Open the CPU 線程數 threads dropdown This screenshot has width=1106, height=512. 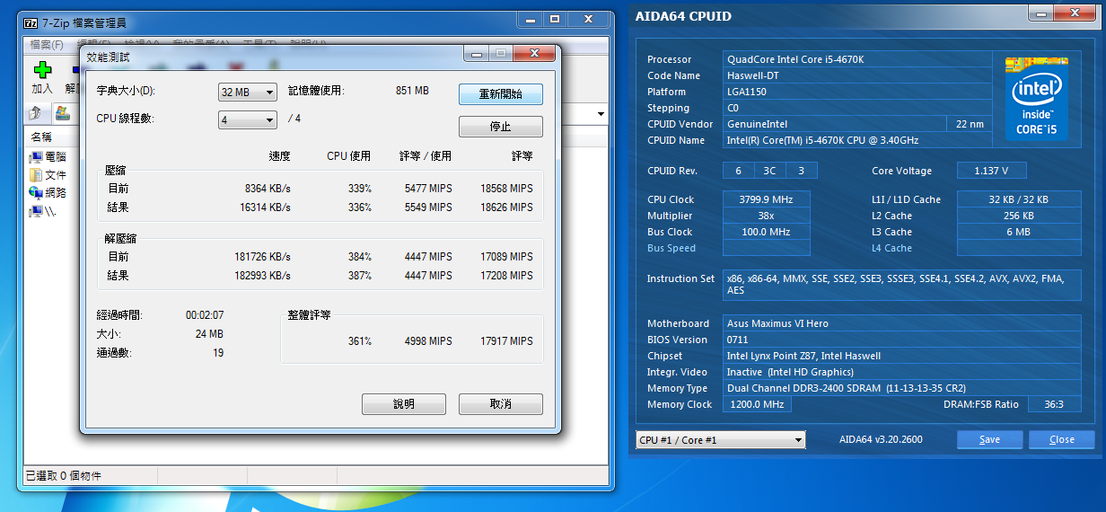coord(248,119)
